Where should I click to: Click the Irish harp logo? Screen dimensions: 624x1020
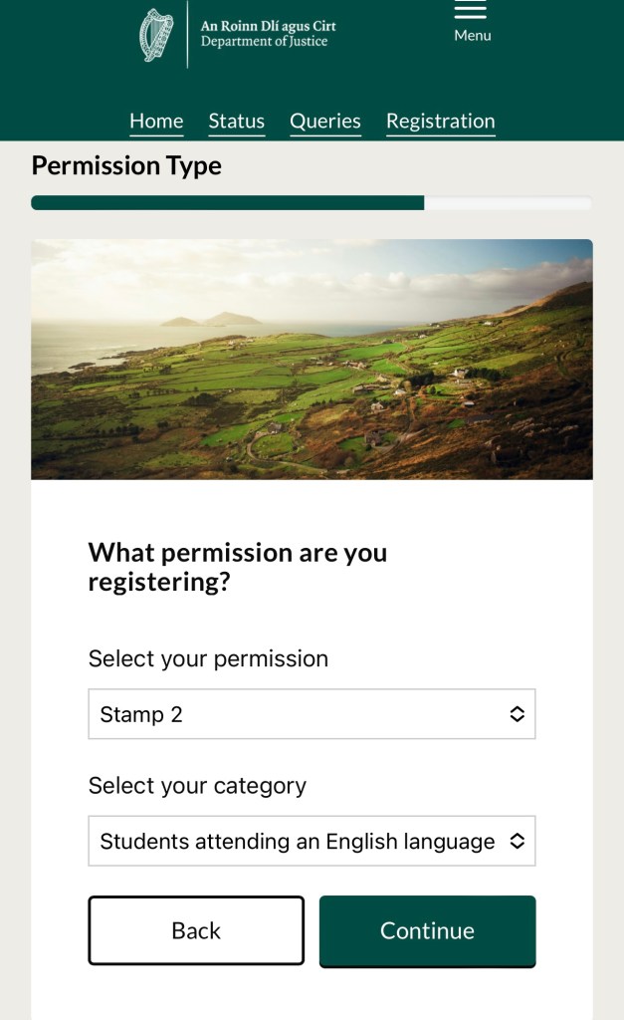click(156, 35)
